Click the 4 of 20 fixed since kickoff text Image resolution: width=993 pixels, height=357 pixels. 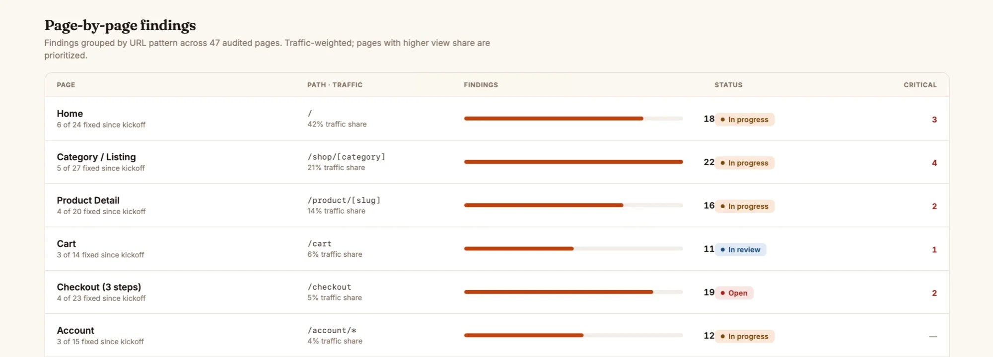(101, 212)
